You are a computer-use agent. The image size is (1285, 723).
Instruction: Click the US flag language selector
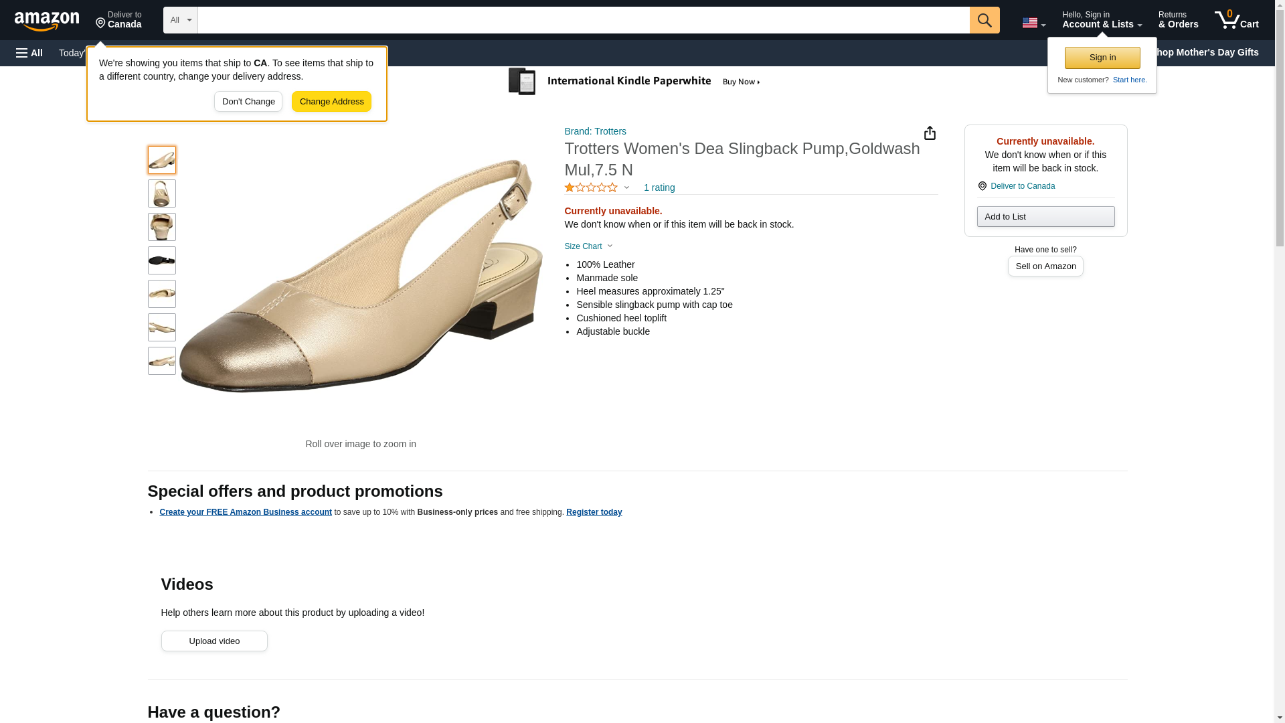click(x=1033, y=23)
